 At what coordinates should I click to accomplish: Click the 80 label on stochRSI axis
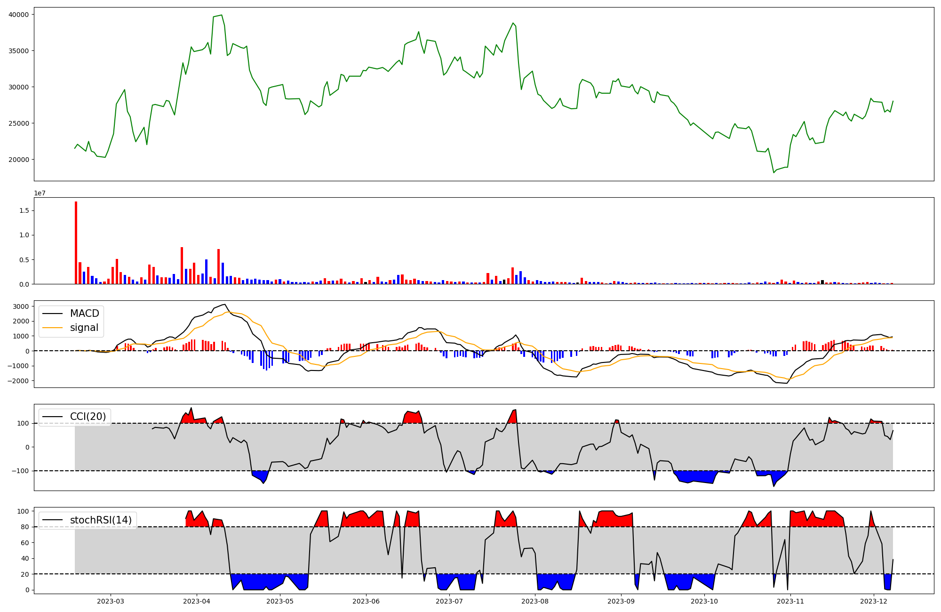[24, 527]
